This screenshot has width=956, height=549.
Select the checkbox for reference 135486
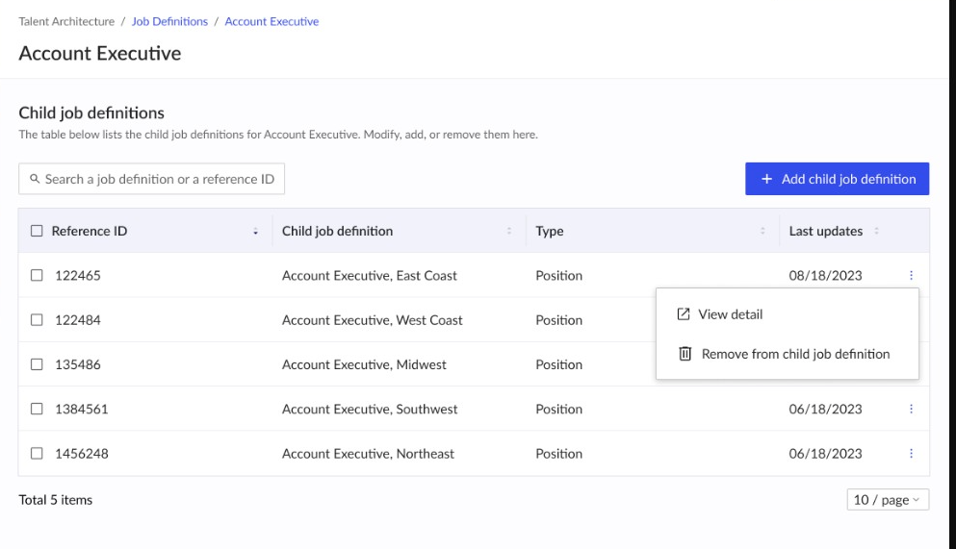(x=38, y=365)
